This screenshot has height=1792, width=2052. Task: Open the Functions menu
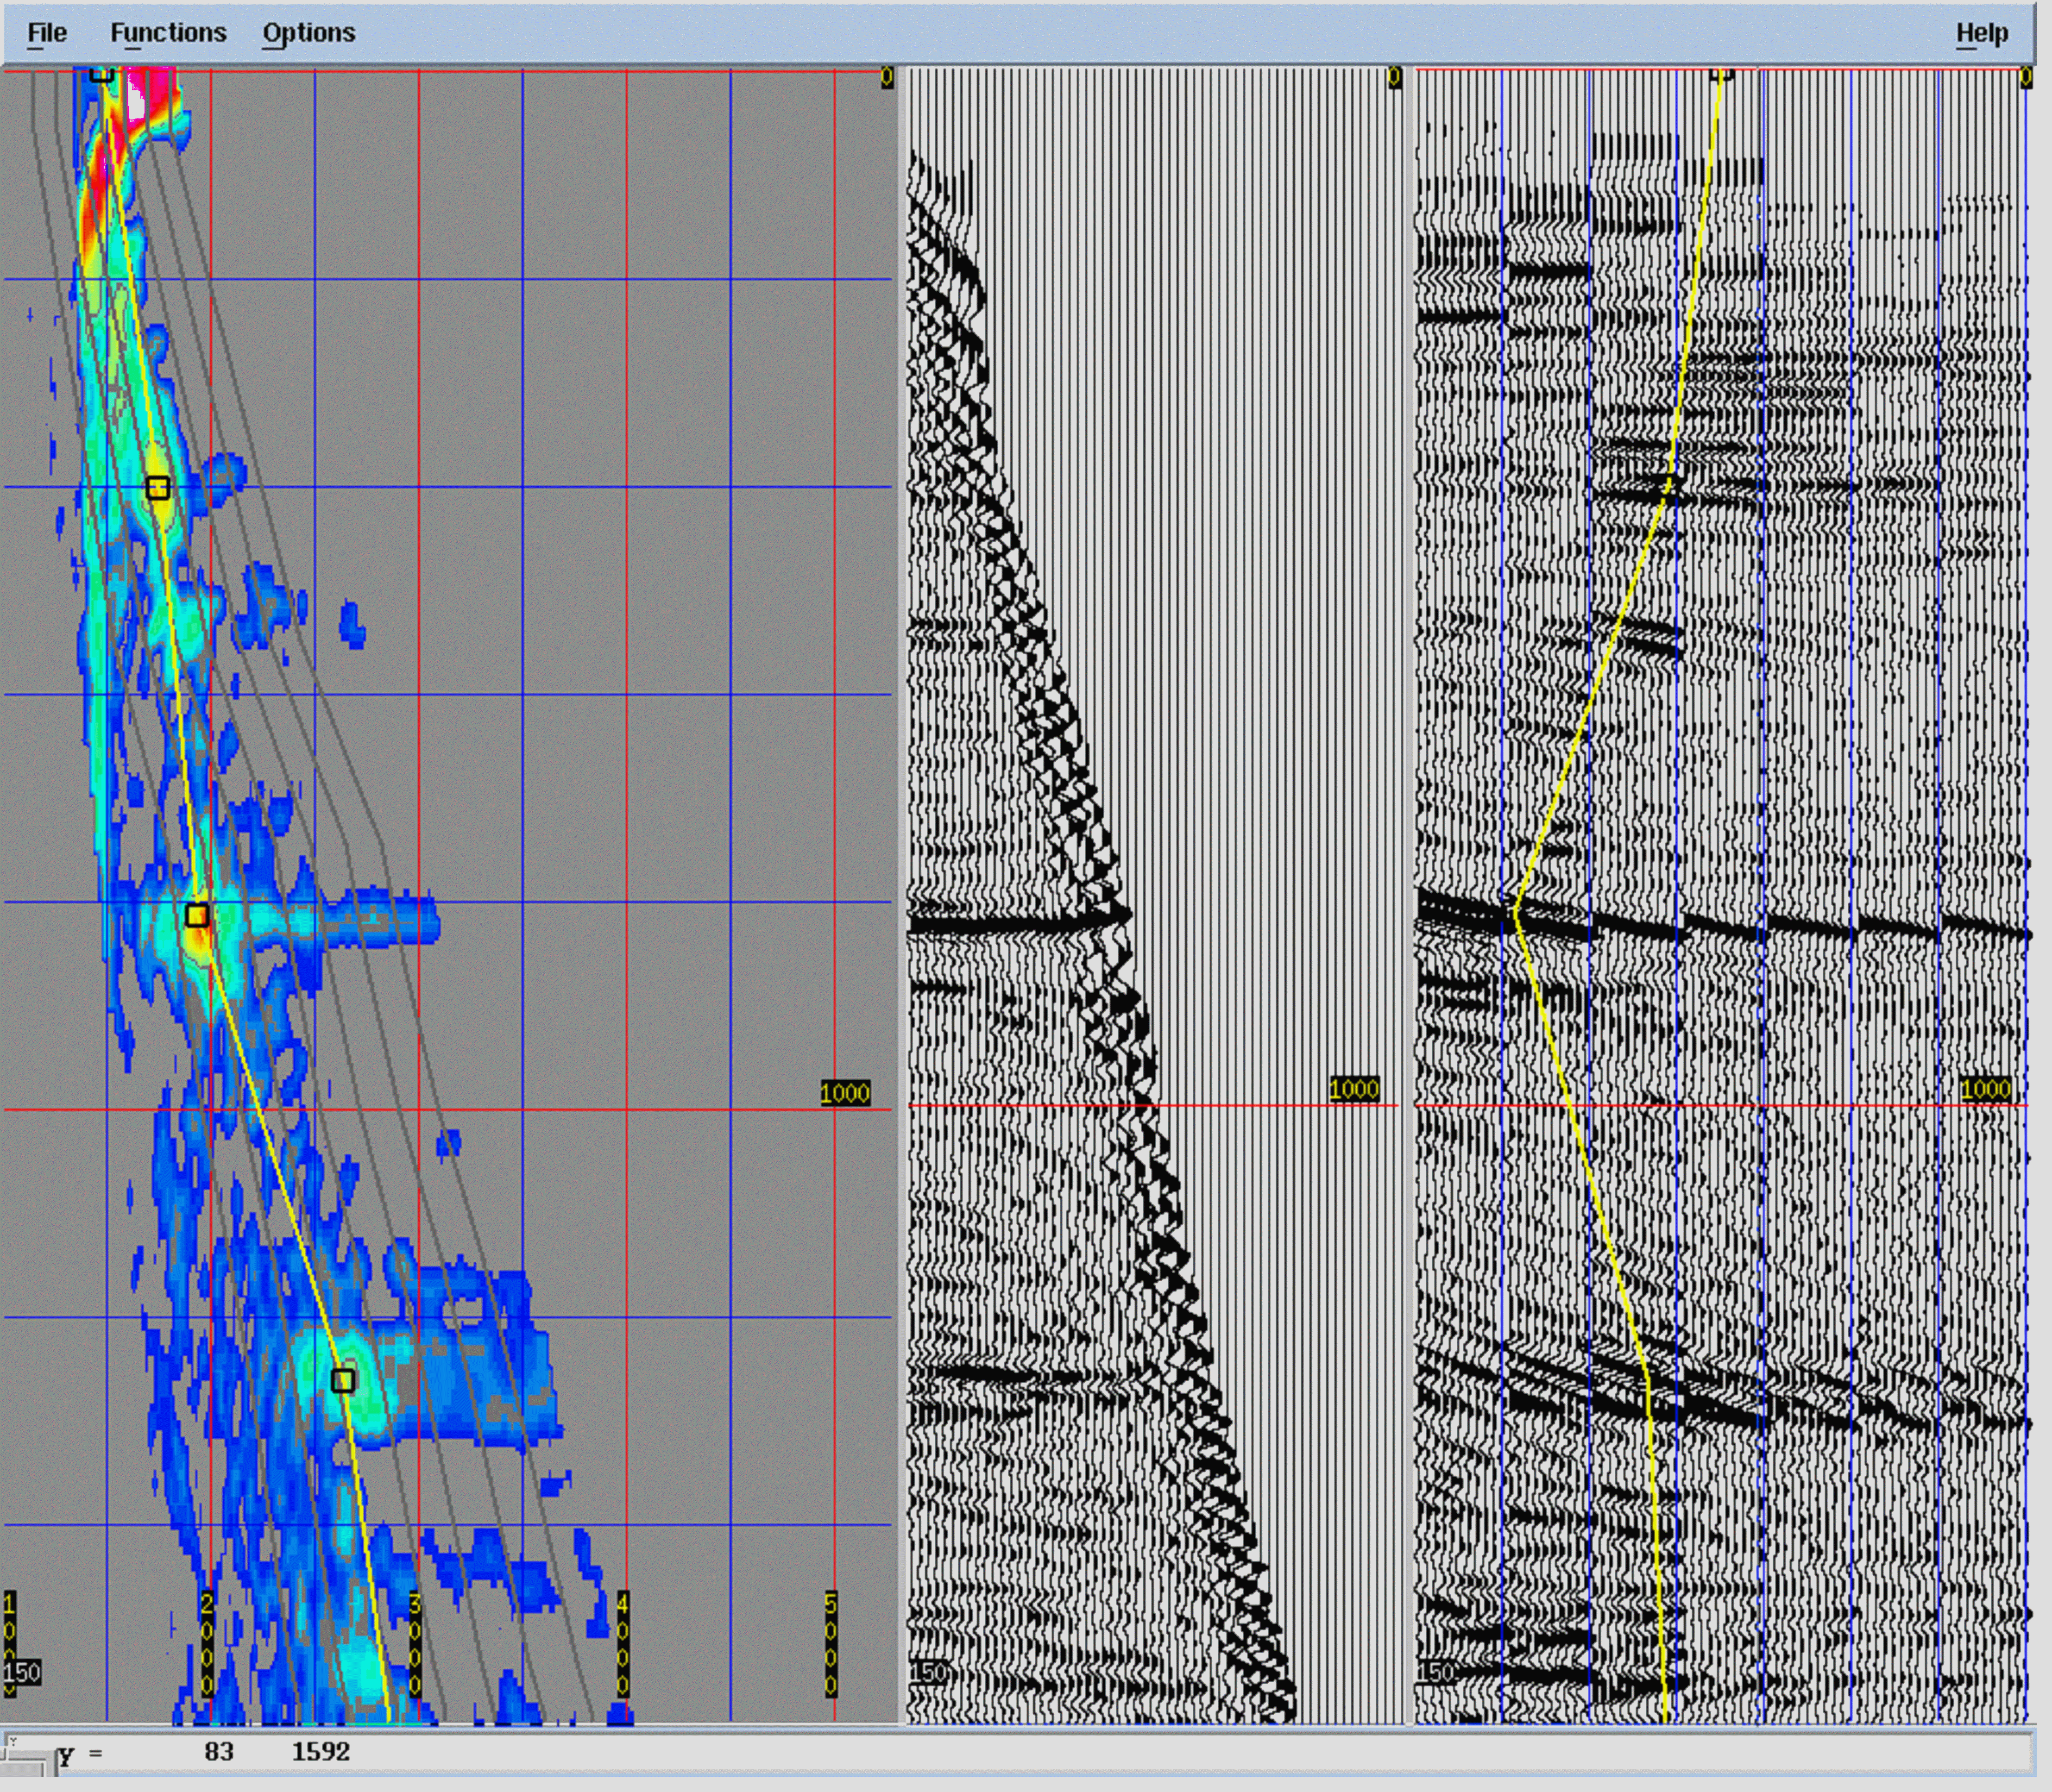(168, 33)
